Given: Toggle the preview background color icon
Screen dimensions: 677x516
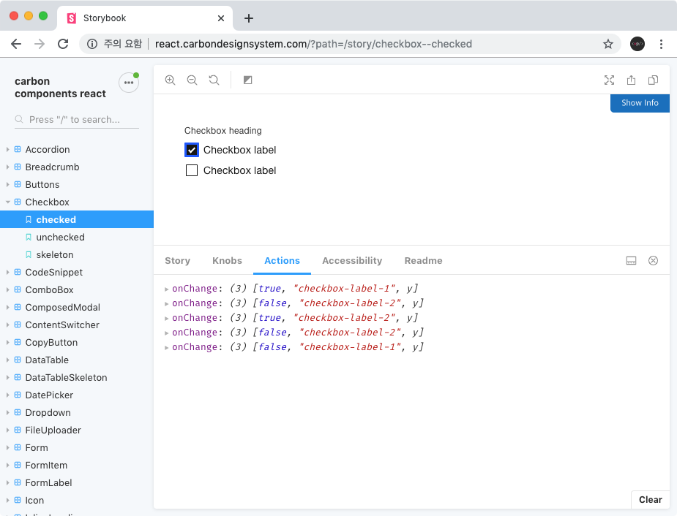Looking at the screenshot, I should point(248,80).
